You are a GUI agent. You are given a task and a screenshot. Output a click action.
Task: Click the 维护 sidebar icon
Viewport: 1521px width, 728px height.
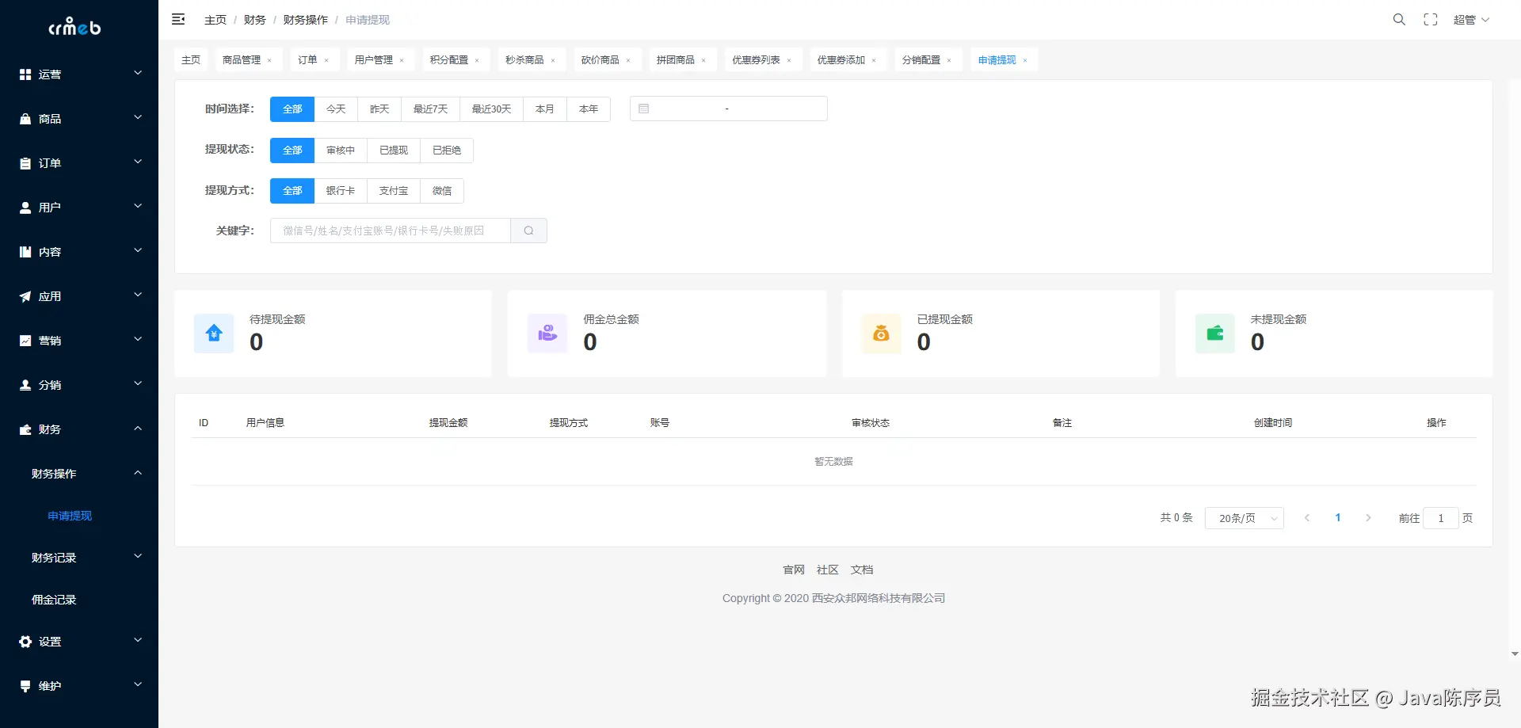coord(25,686)
